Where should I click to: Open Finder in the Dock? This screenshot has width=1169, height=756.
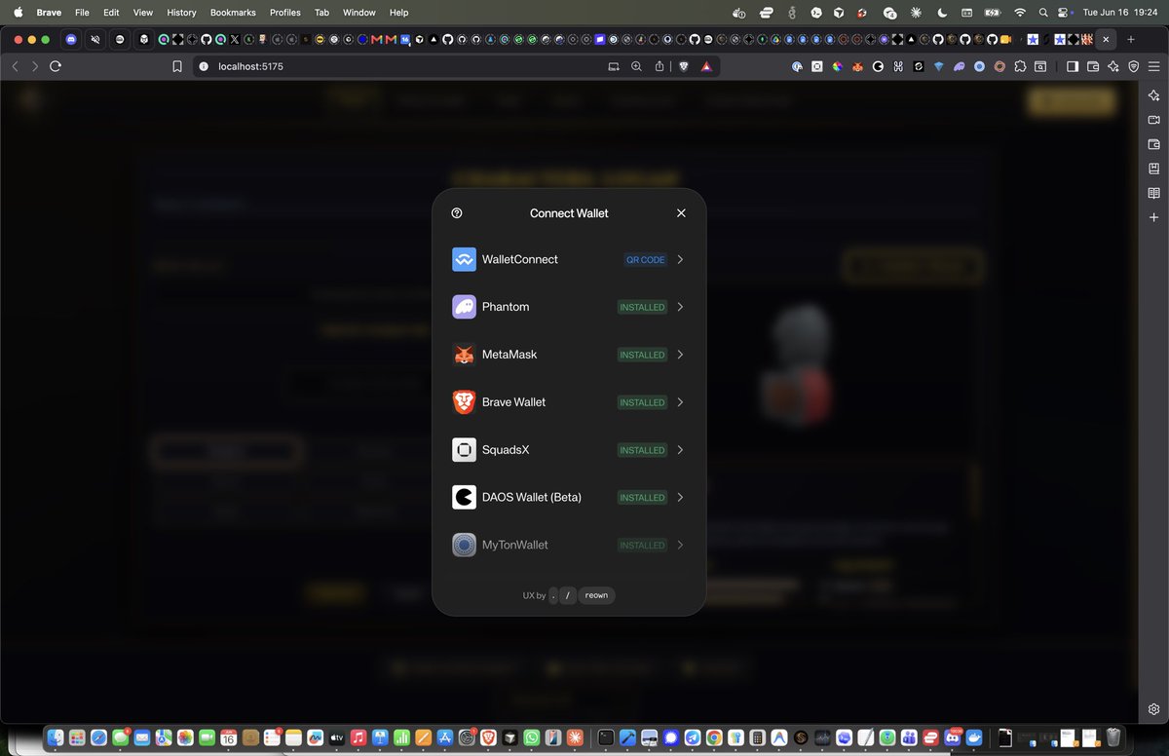coord(56,737)
